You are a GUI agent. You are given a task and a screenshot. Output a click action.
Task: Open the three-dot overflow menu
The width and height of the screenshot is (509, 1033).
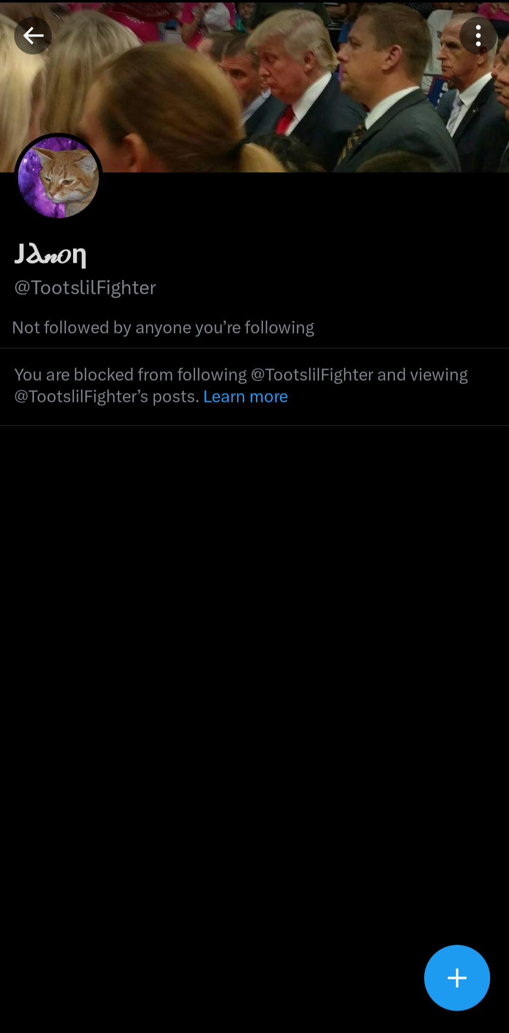(478, 35)
